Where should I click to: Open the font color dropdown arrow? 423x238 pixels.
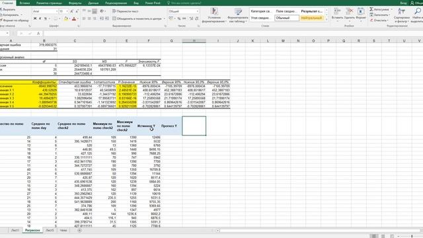(78, 19)
